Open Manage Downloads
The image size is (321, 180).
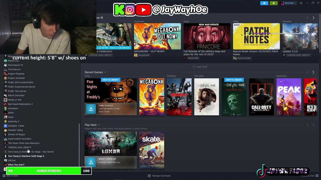pos(159,176)
